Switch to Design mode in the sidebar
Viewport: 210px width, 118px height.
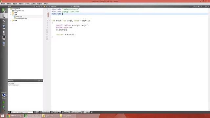tap(4, 21)
